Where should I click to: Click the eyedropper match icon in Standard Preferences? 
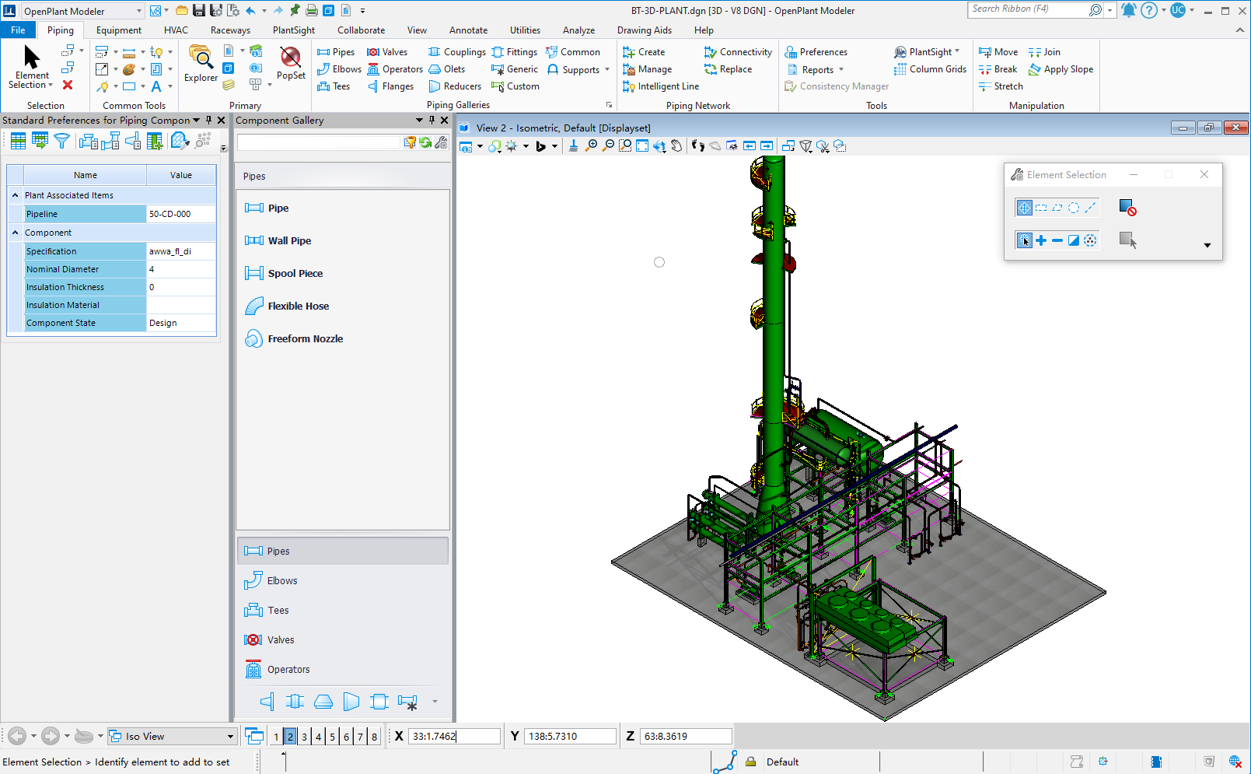tap(180, 141)
